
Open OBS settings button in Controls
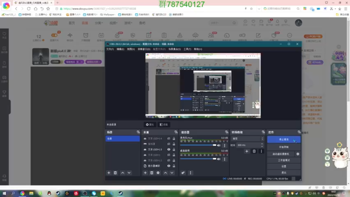[283, 166]
